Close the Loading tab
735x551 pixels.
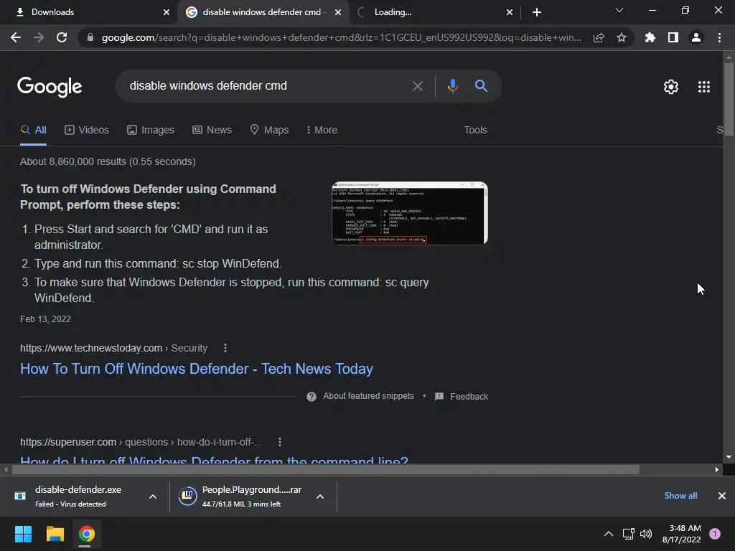[x=510, y=12]
